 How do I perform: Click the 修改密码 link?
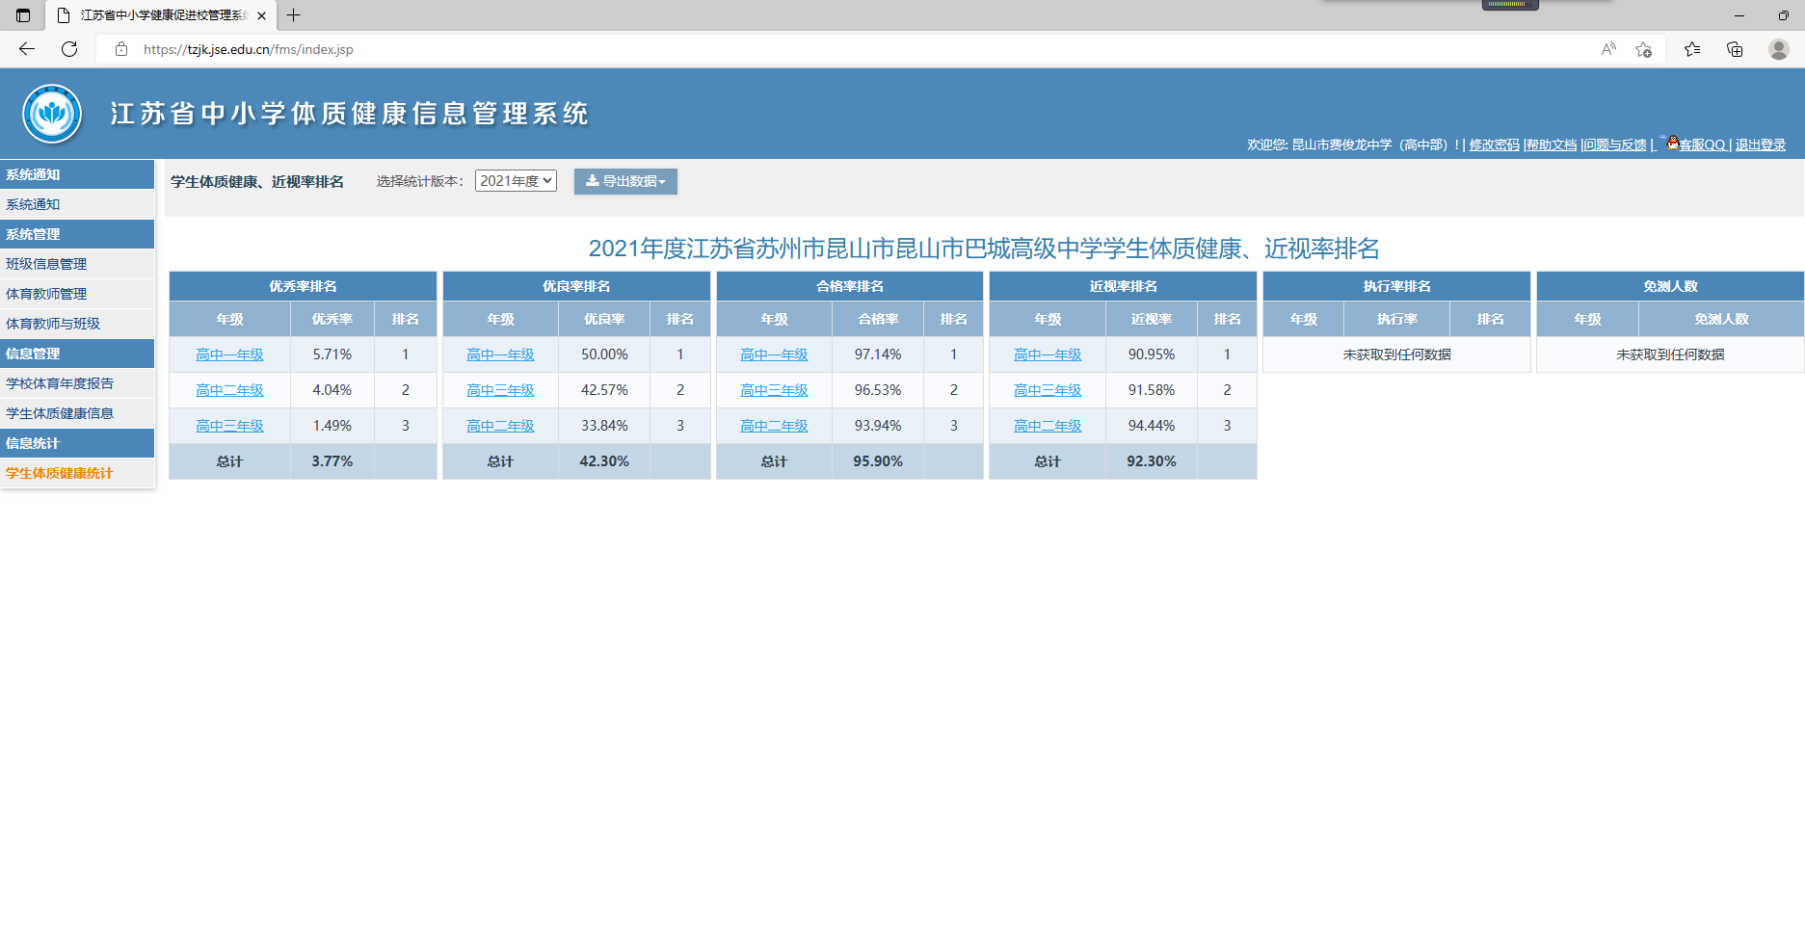pyautogui.click(x=1494, y=144)
